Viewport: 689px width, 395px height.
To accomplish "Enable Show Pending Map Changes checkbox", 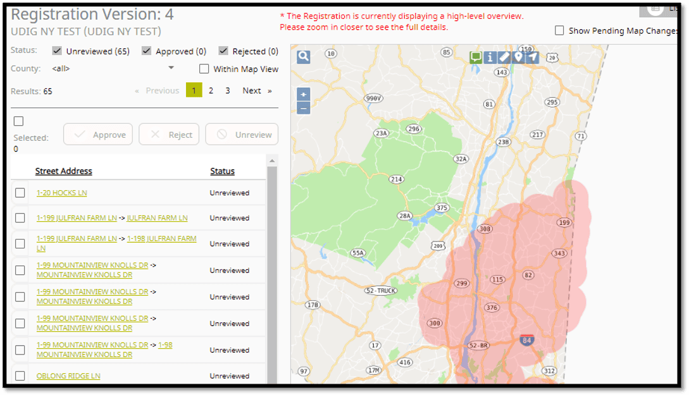I will coord(559,30).
